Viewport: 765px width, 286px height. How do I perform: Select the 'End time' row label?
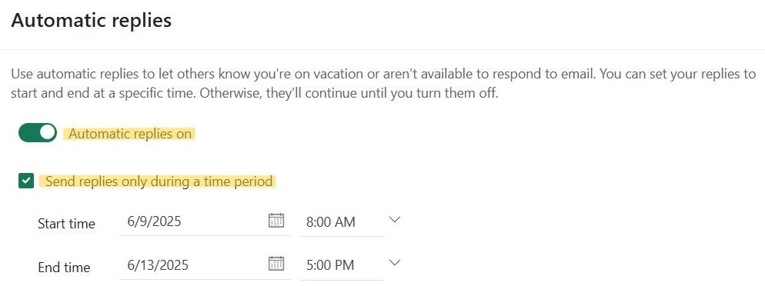pyautogui.click(x=64, y=268)
